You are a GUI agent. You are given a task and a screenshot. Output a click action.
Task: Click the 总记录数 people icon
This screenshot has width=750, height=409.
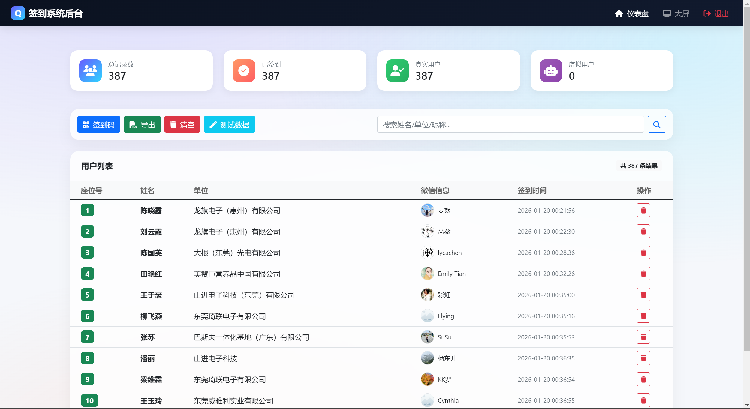90,70
